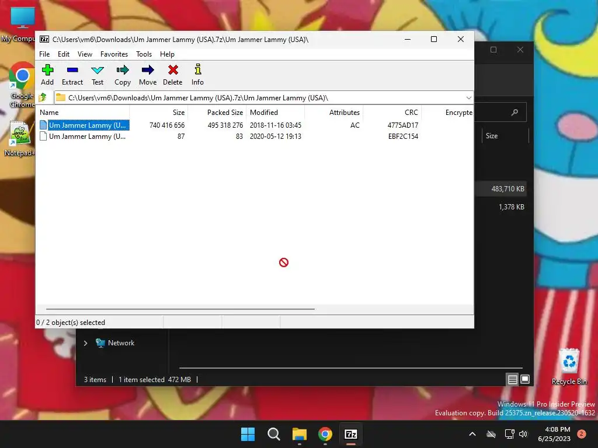Open the Tools menu
The width and height of the screenshot is (598, 448).
point(144,54)
